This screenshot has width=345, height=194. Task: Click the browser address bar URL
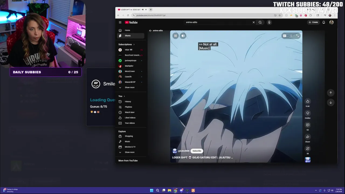(x=151, y=15)
